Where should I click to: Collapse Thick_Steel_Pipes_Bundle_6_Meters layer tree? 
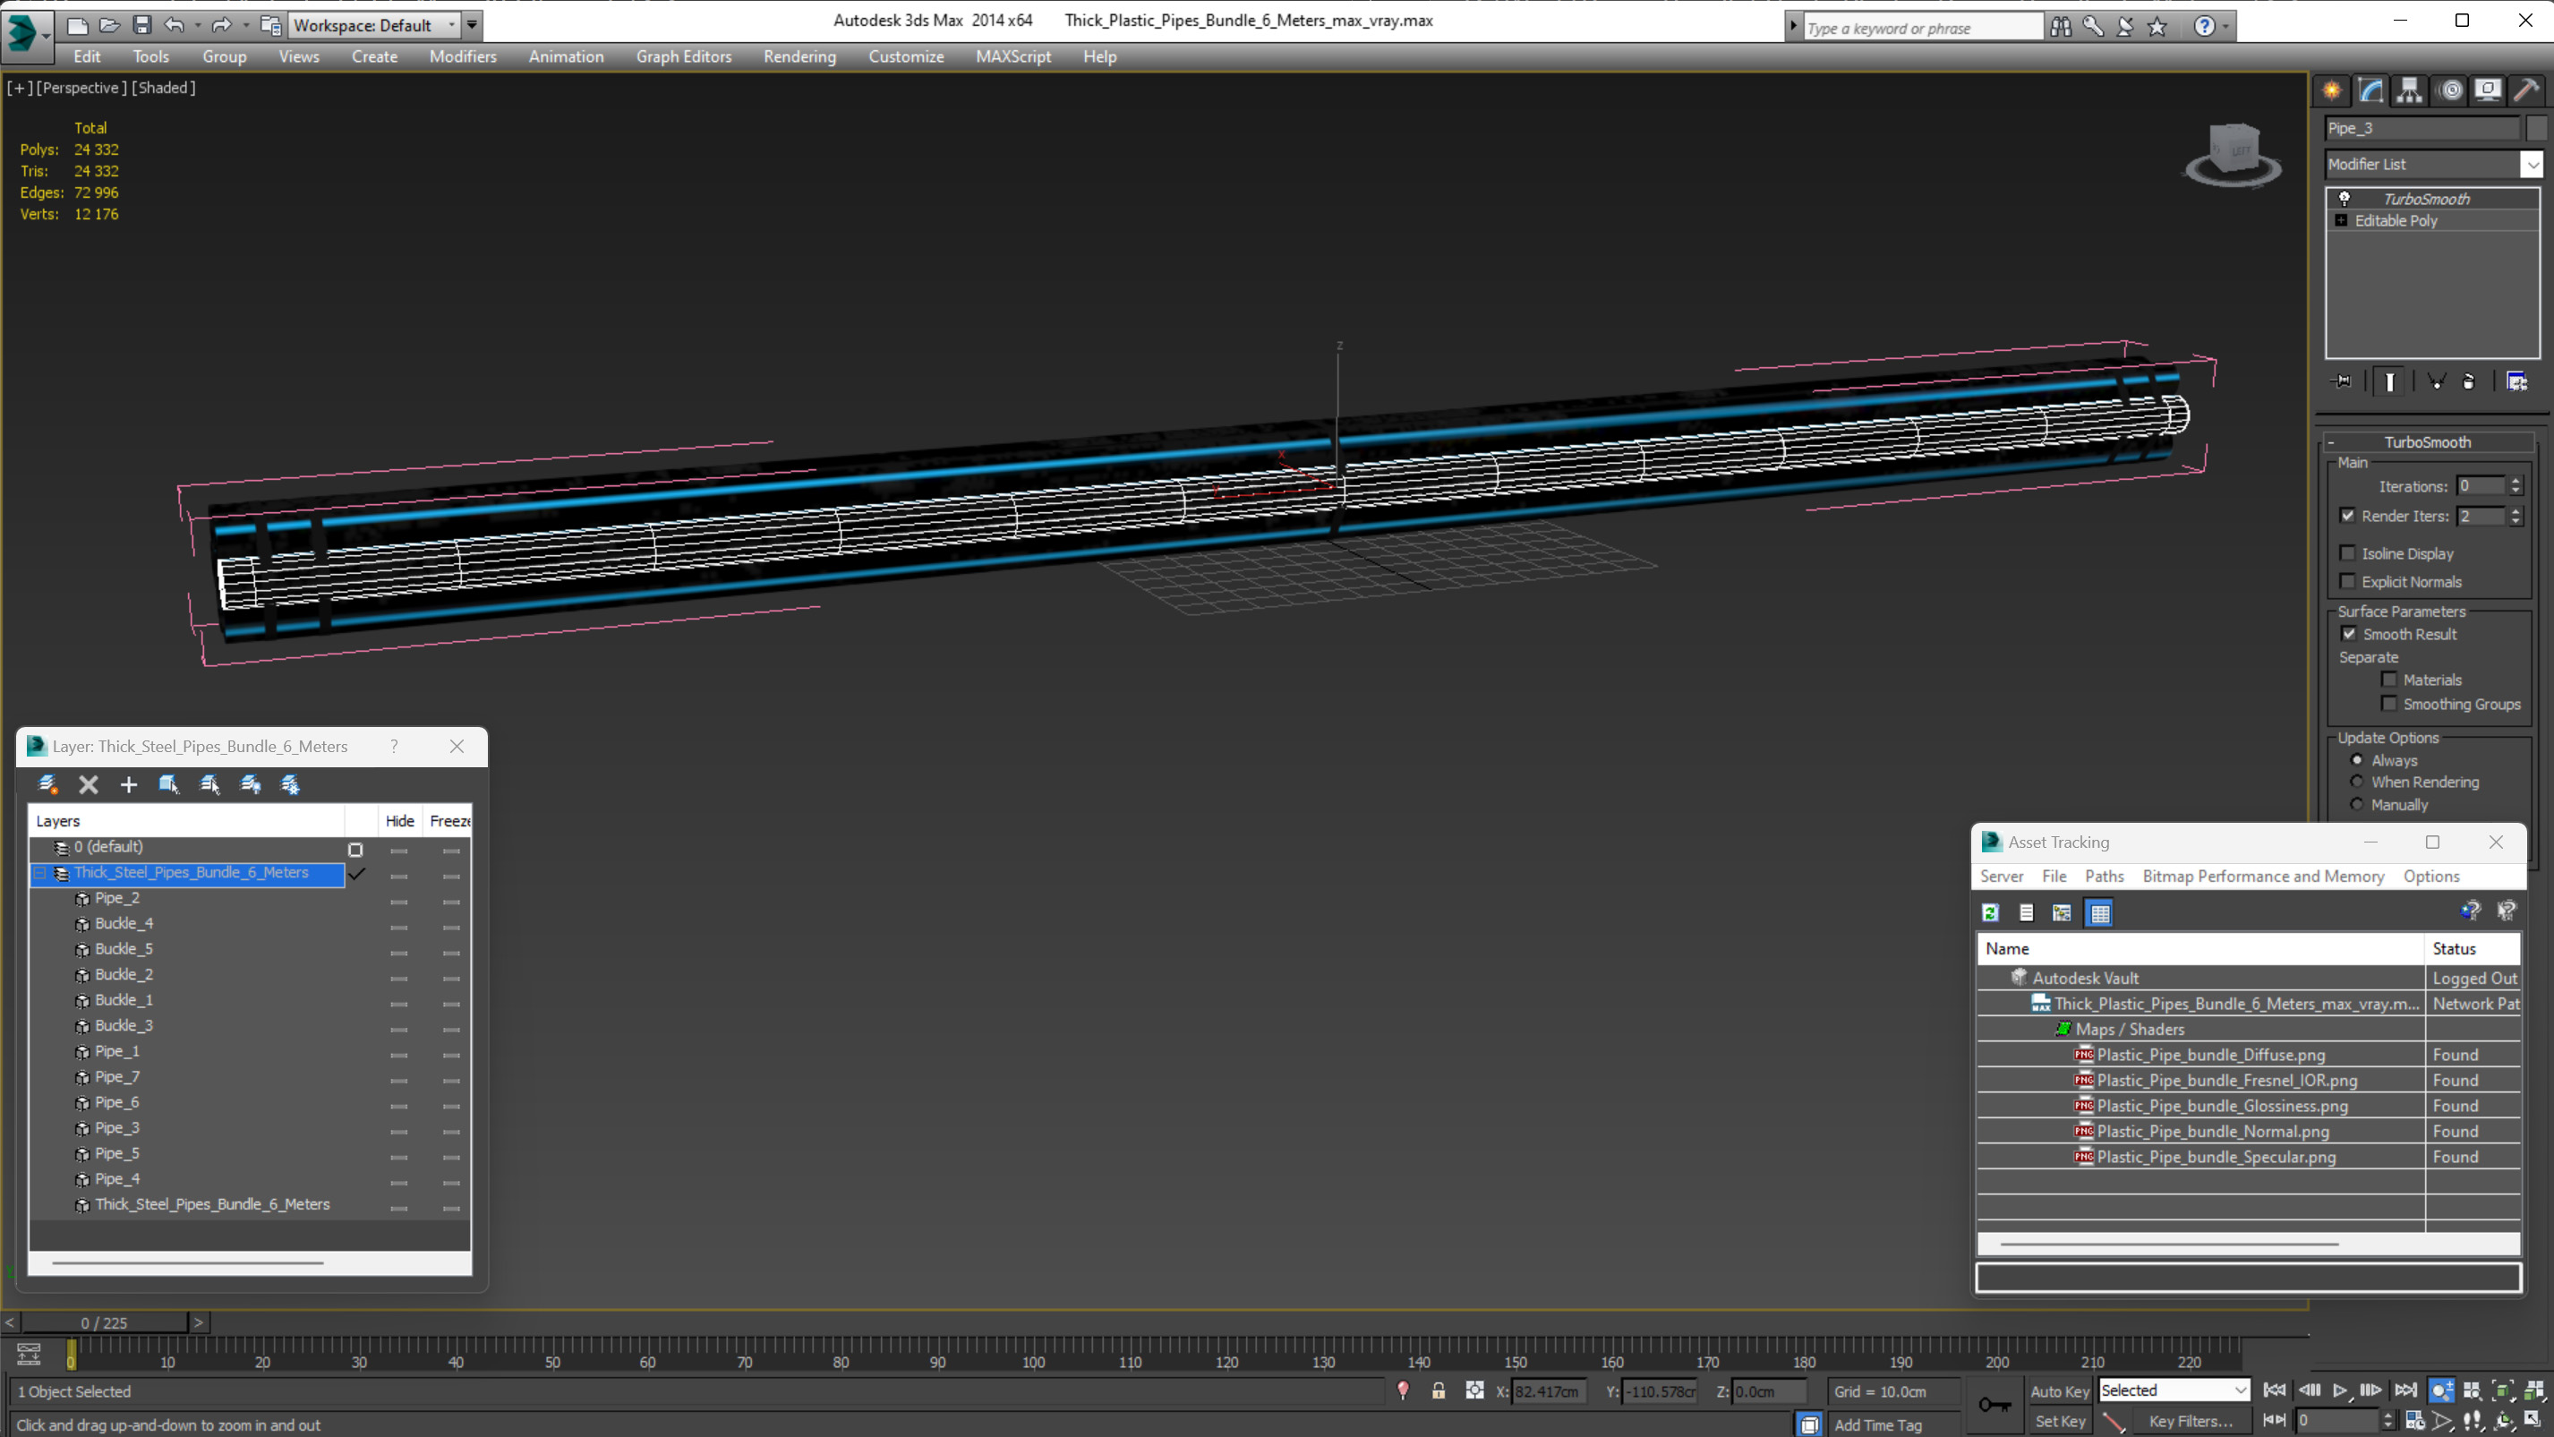click(x=40, y=873)
